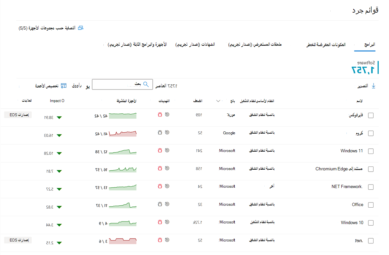Click the Windows 11 software name link

[352, 150]
